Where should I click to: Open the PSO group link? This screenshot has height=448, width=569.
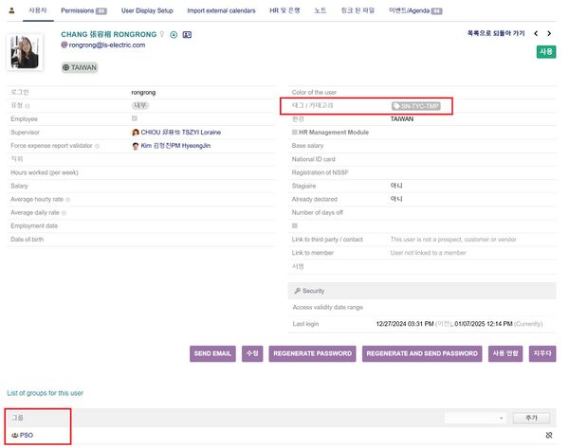26,435
